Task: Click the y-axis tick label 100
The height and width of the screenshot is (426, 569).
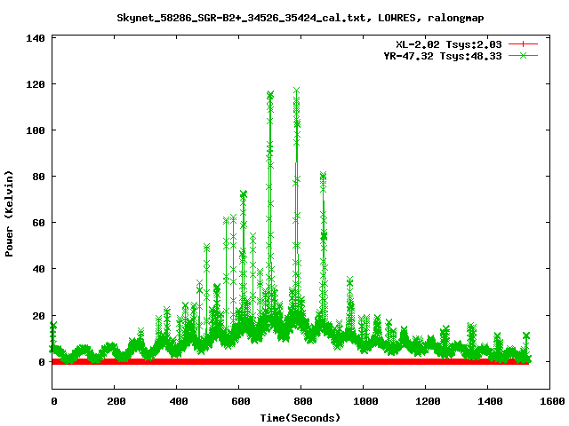Action: click(x=36, y=130)
